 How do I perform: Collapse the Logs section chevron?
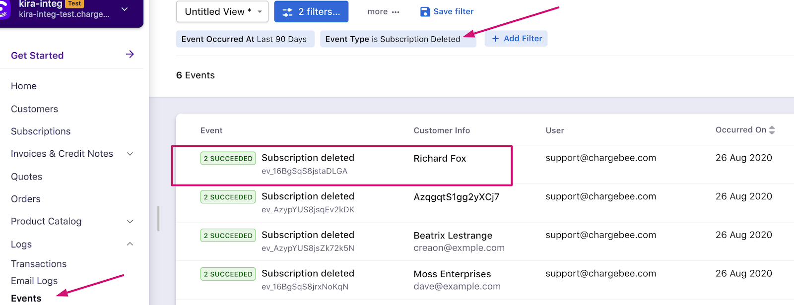(x=130, y=244)
